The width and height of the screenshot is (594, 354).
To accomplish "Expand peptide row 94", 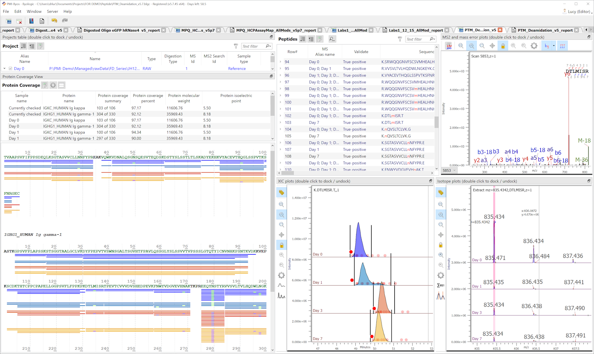I will 280,62.
